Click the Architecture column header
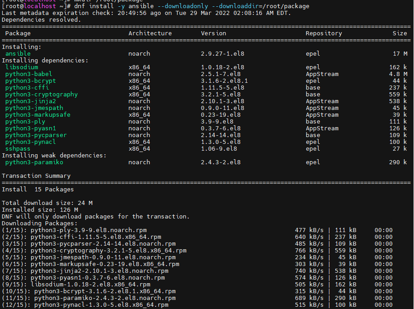Viewport: 414px width, 309px height. point(150,33)
